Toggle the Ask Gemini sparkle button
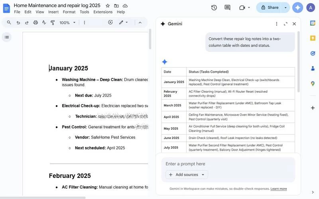This screenshot has height=199, width=319. [297, 8]
